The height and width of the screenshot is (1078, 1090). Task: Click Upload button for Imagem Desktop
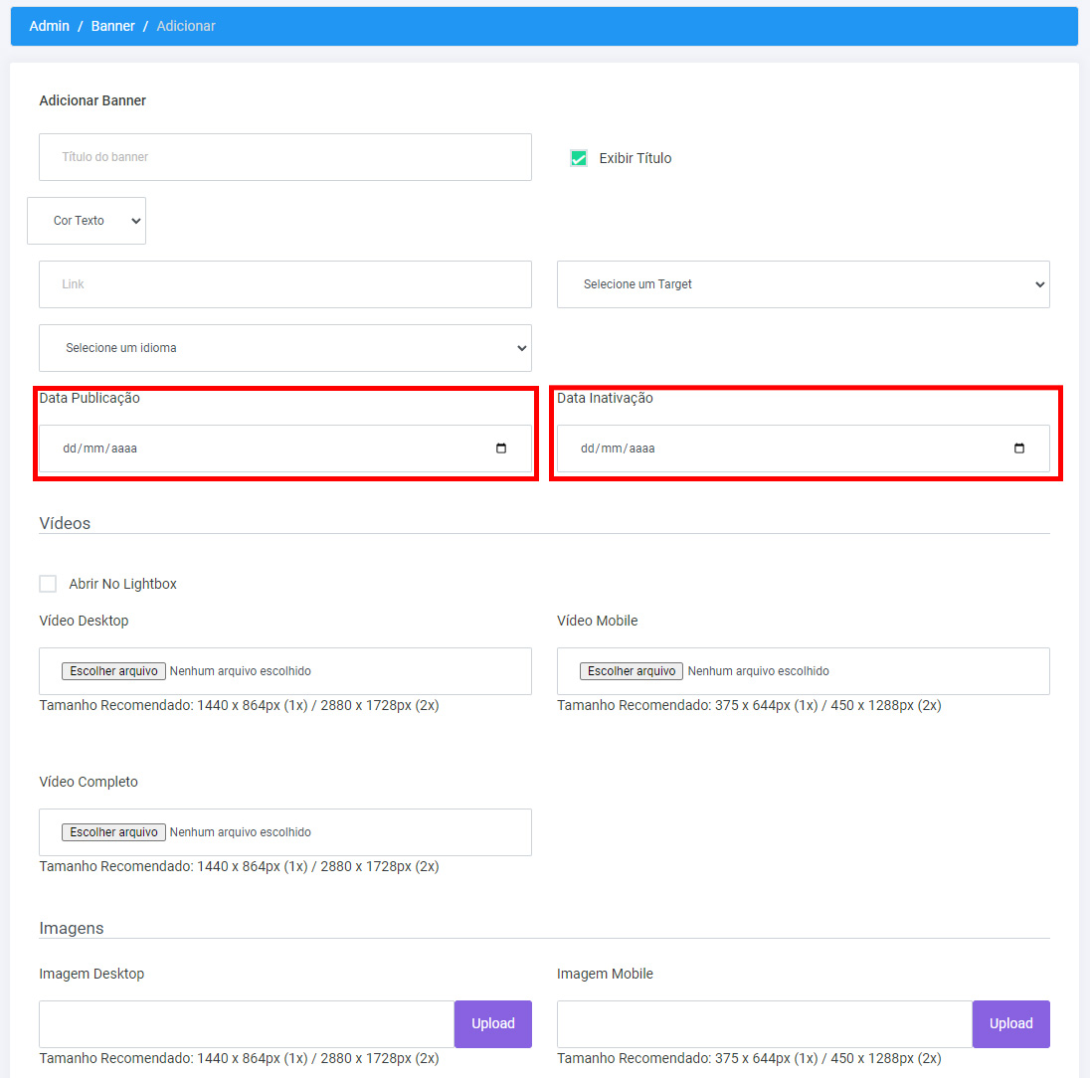pos(493,1023)
